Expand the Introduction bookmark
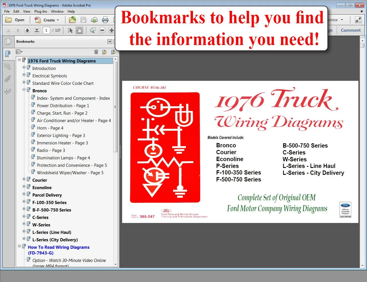The height and width of the screenshot is (282, 367). click(24, 67)
